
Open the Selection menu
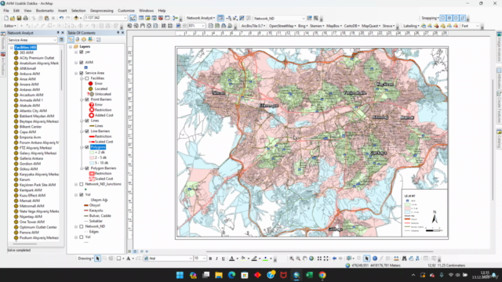click(x=78, y=10)
